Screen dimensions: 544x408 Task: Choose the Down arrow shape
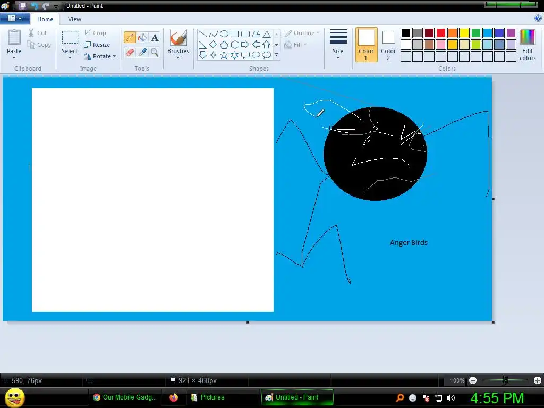pyautogui.click(x=203, y=55)
